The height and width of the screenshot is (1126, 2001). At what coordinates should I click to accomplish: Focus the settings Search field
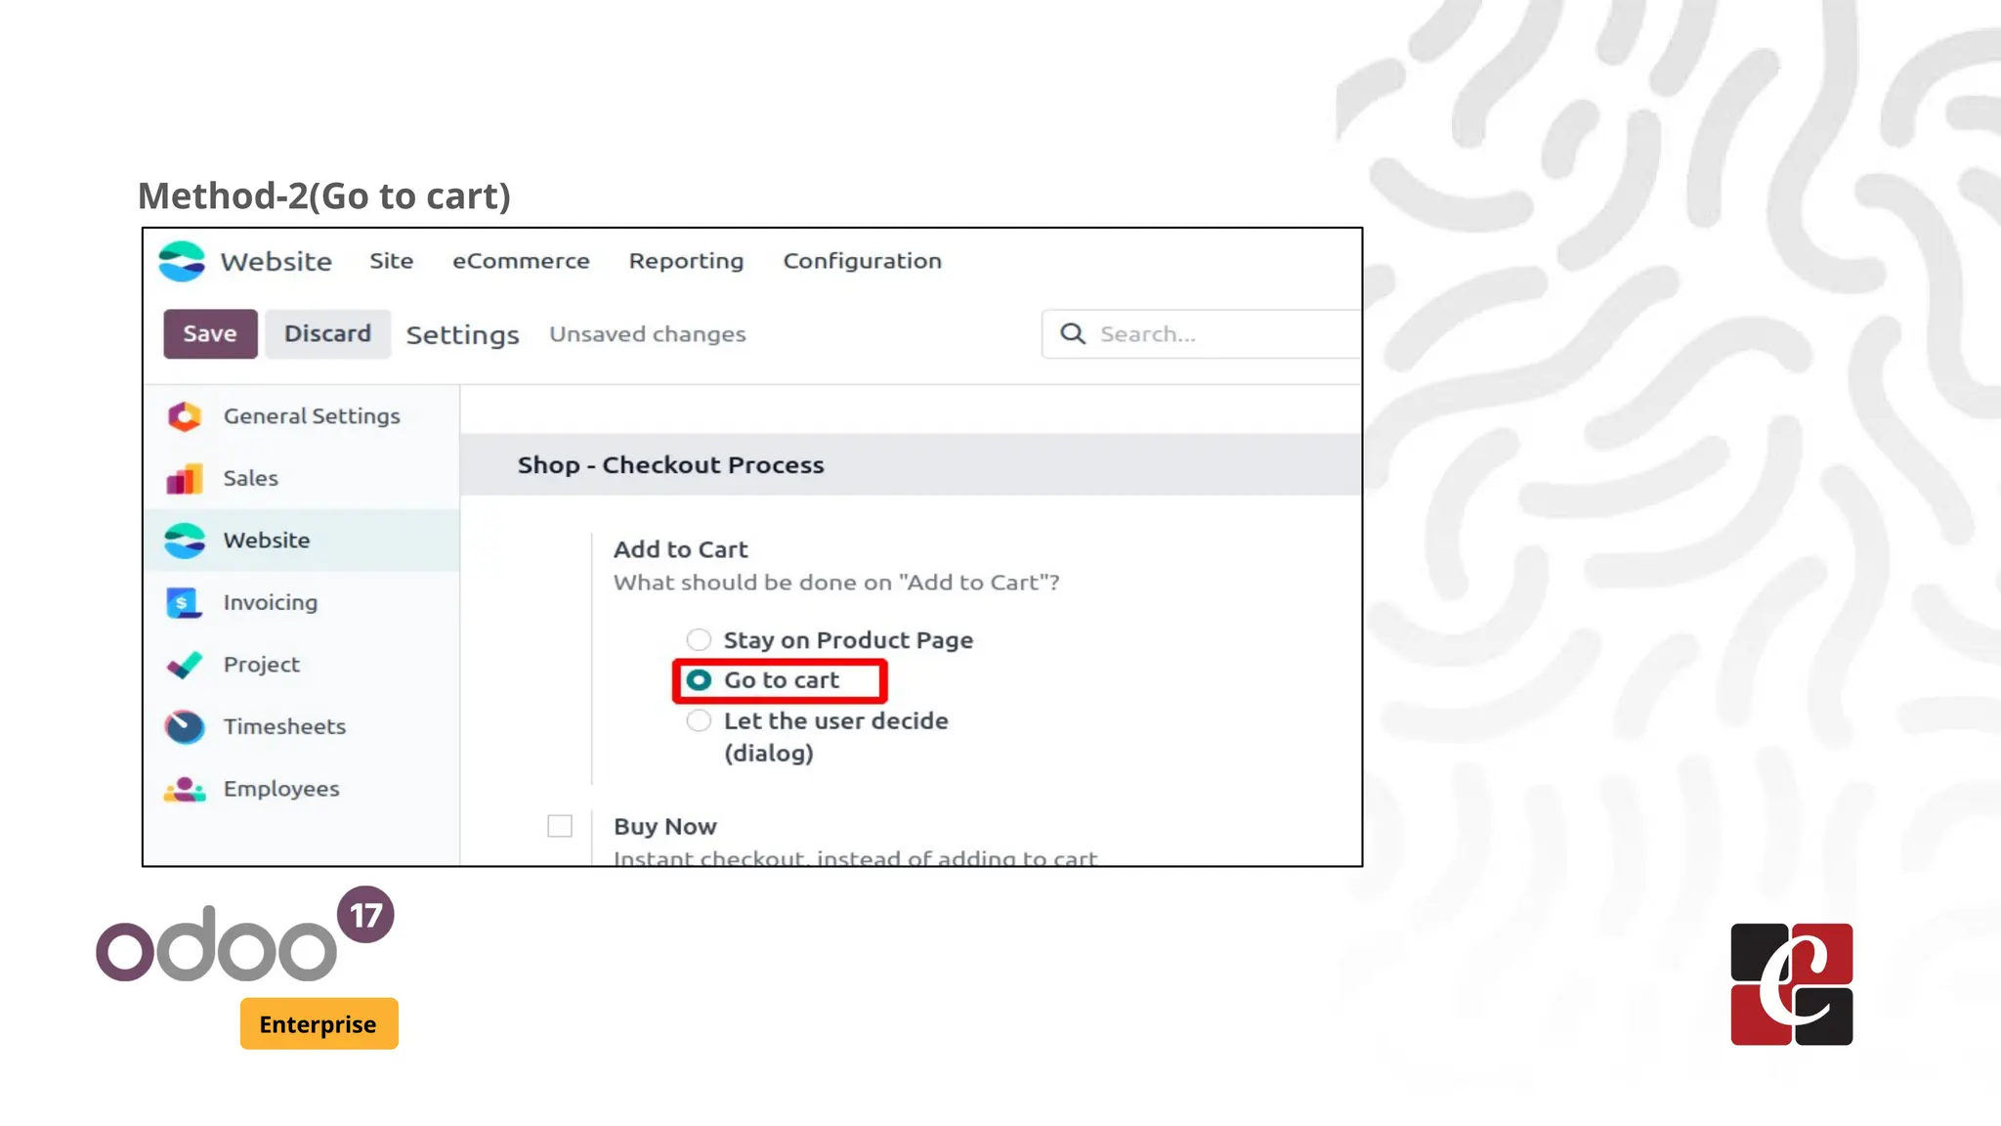[1202, 334]
